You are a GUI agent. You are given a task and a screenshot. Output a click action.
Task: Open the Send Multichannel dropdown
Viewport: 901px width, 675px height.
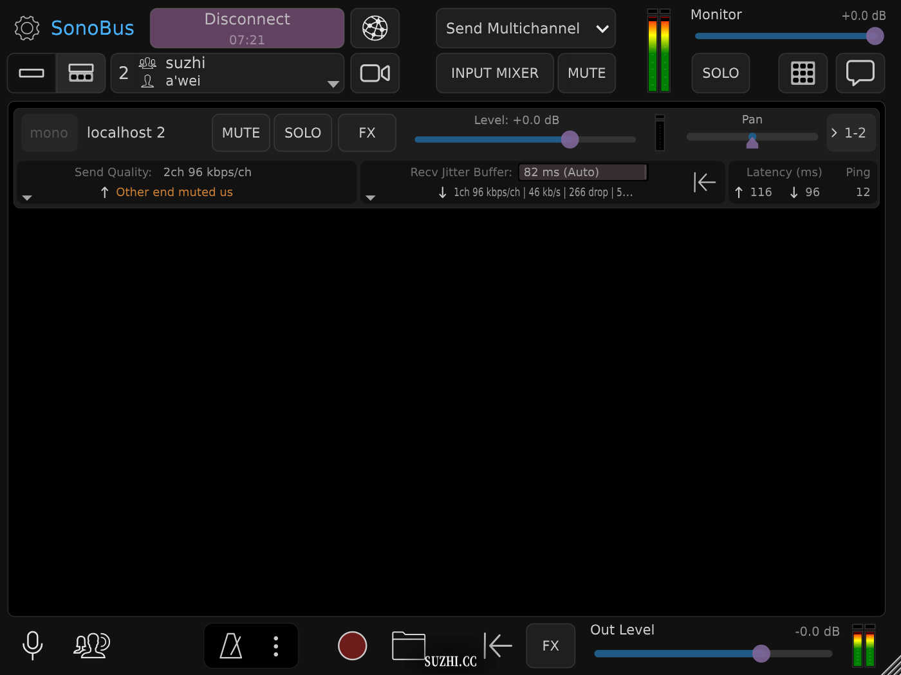(x=525, y=28)
